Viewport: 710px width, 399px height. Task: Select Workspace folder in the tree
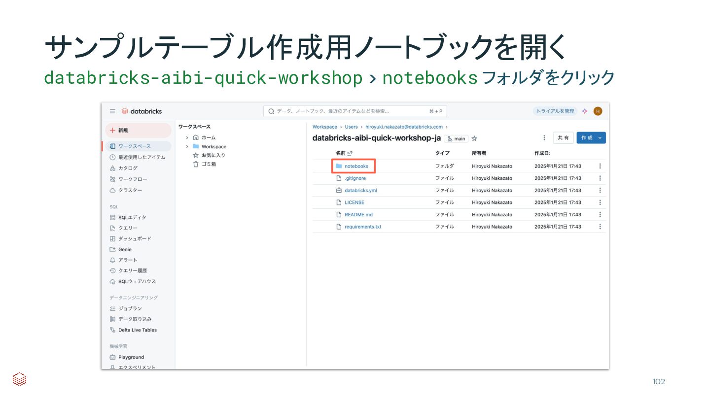214,146
